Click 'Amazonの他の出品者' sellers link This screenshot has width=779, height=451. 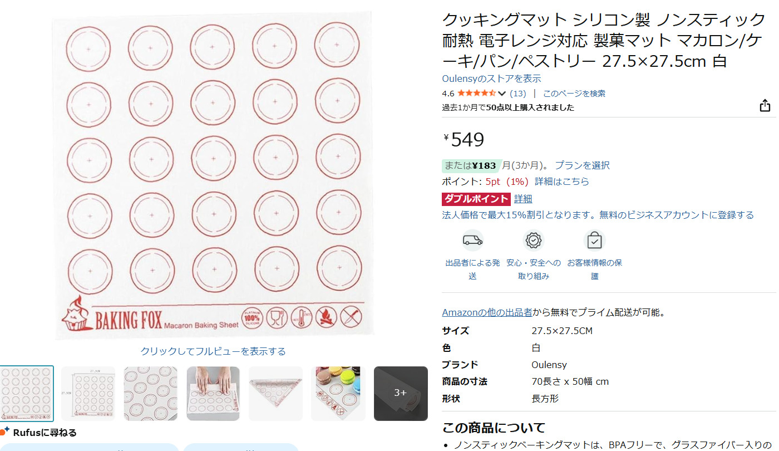click(x=487, y=312)
